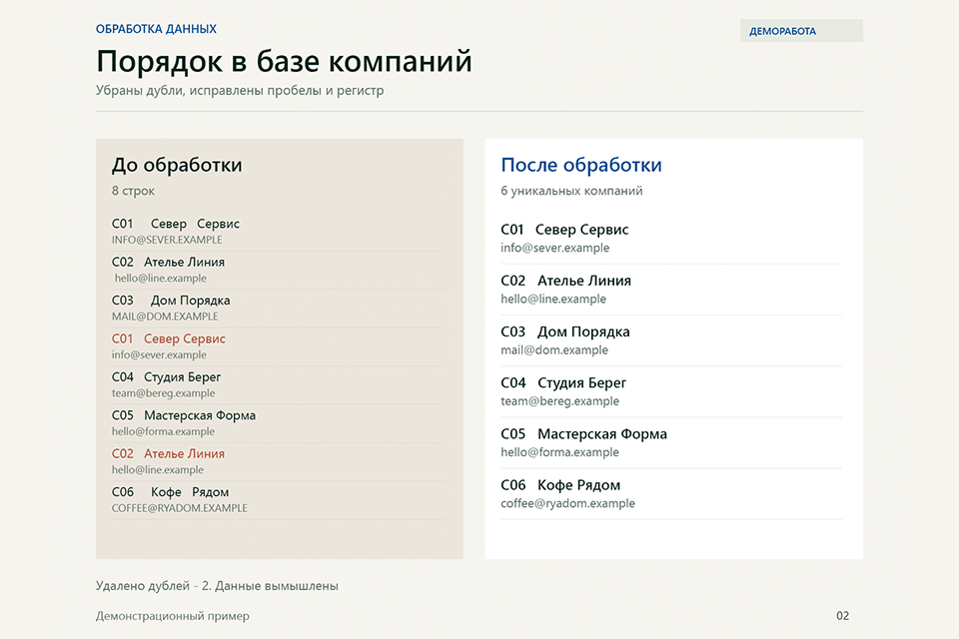Viewport: 959px width, 639px height.
Task: Click the "До обработки" heading
Action: (177, 165)
